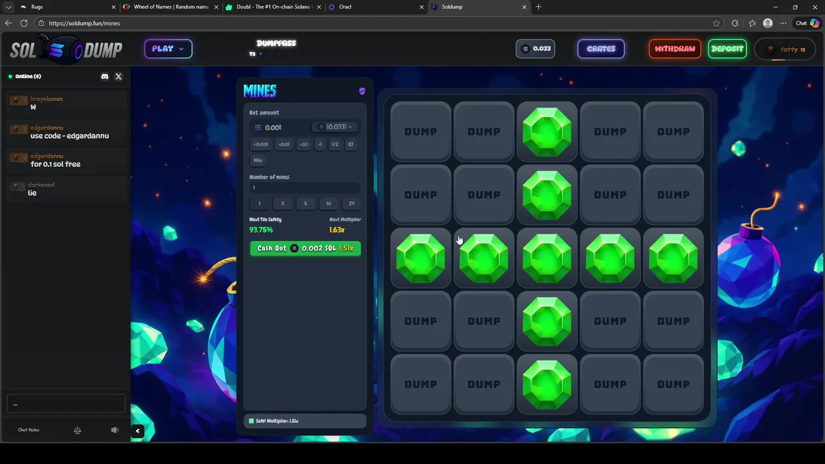The height and width of the screenshot is (464, 825).
Task: Click the browser address bar URL
Action: pos(84,23)
